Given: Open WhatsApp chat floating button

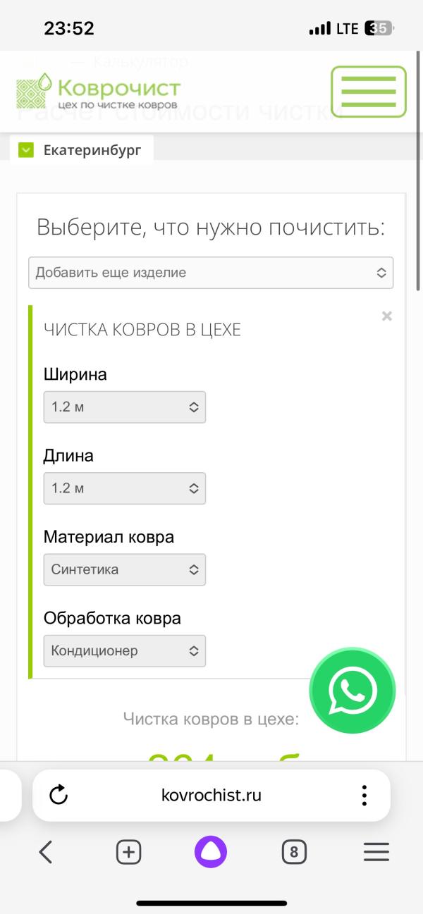Looking at the screenshot, I should point(352,691).
